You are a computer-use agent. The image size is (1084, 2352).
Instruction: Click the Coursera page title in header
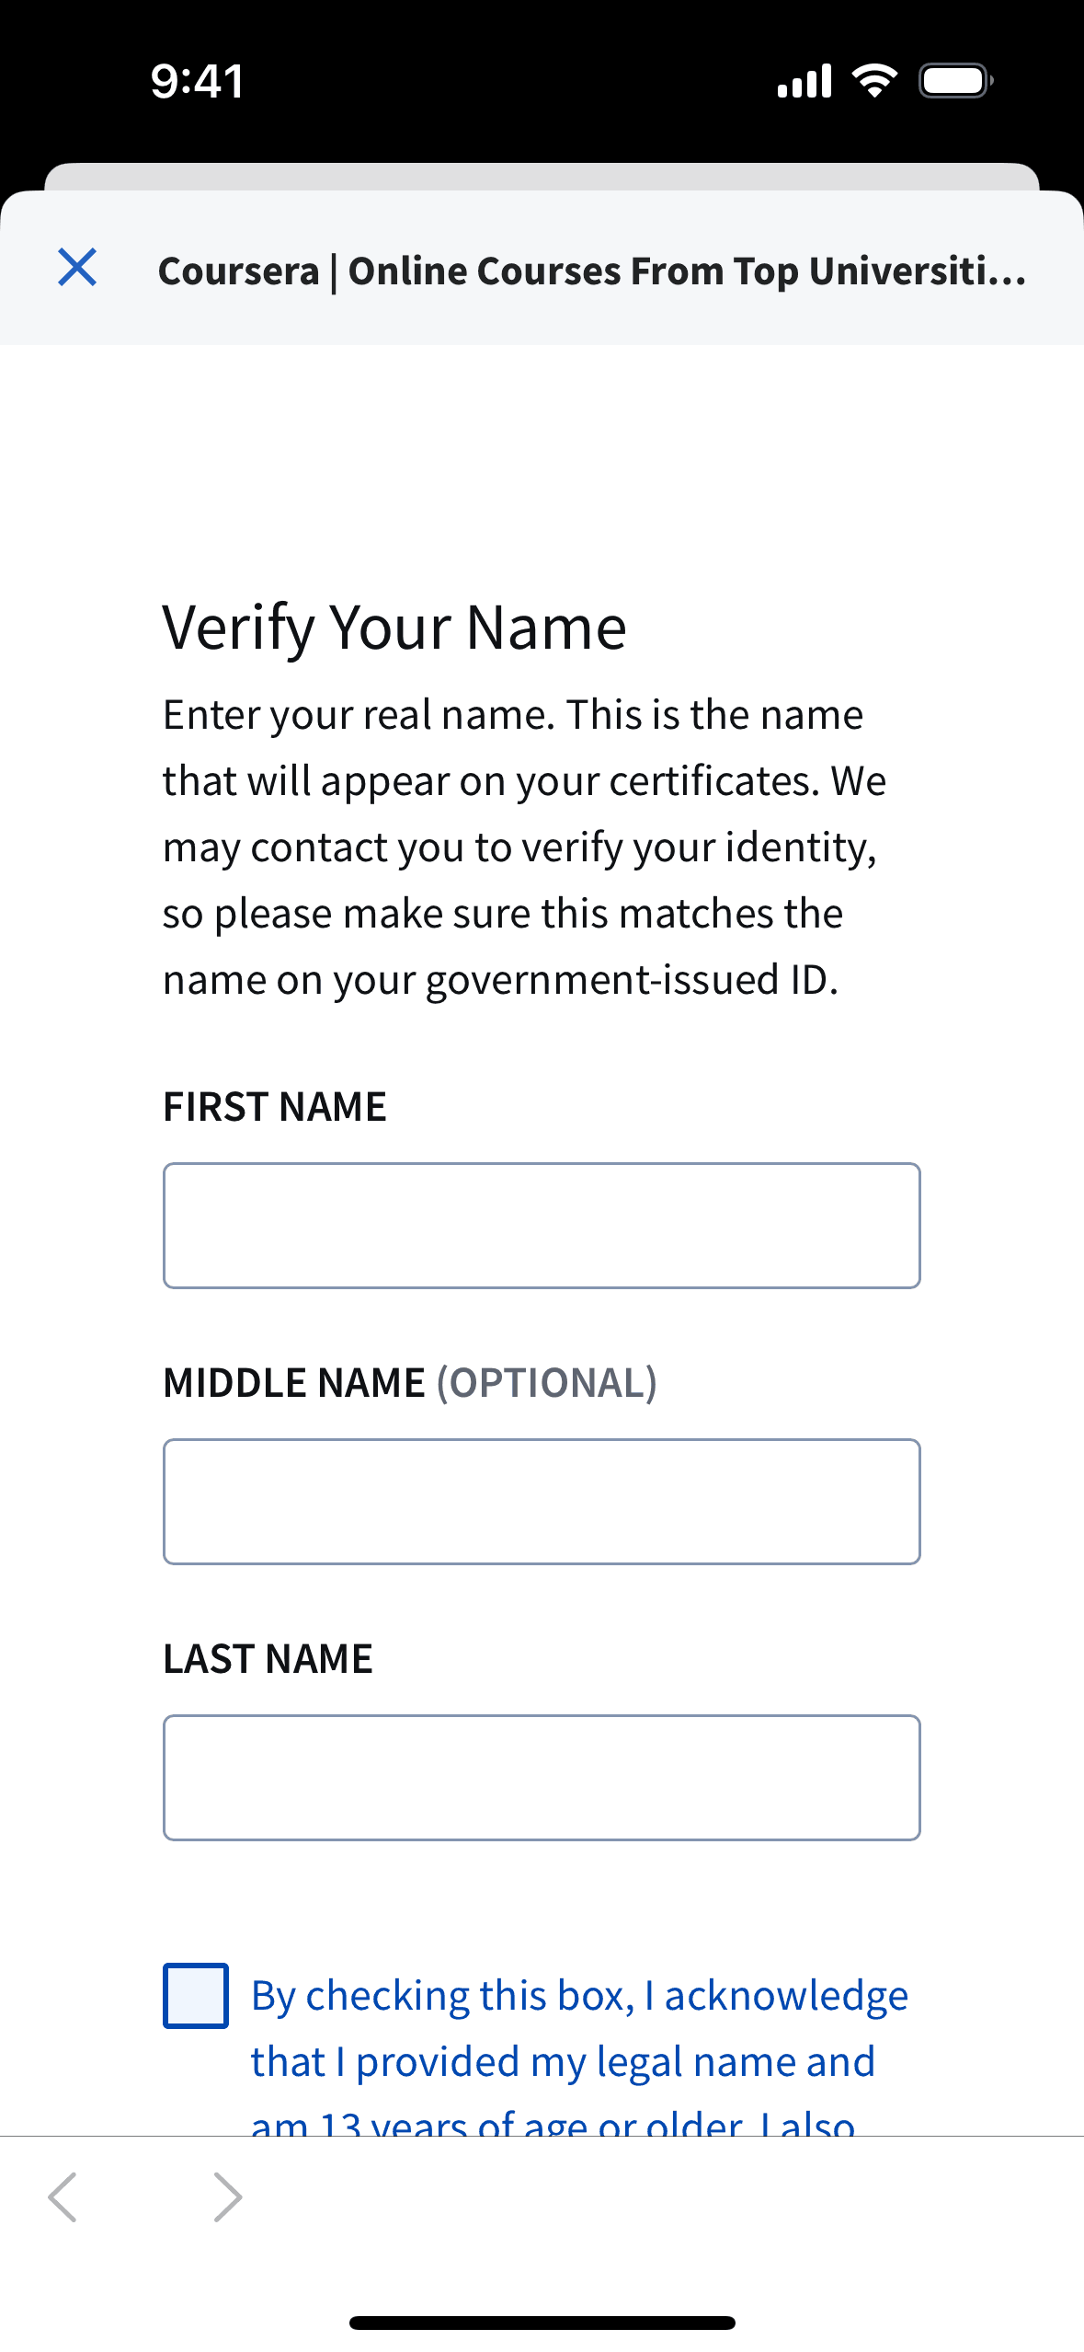[x=592, y=271]
